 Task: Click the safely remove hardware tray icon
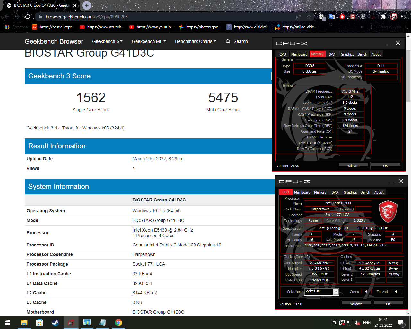[x=334, y=323]
